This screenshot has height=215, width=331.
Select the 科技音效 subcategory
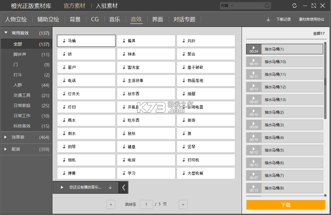click(26, 126)
